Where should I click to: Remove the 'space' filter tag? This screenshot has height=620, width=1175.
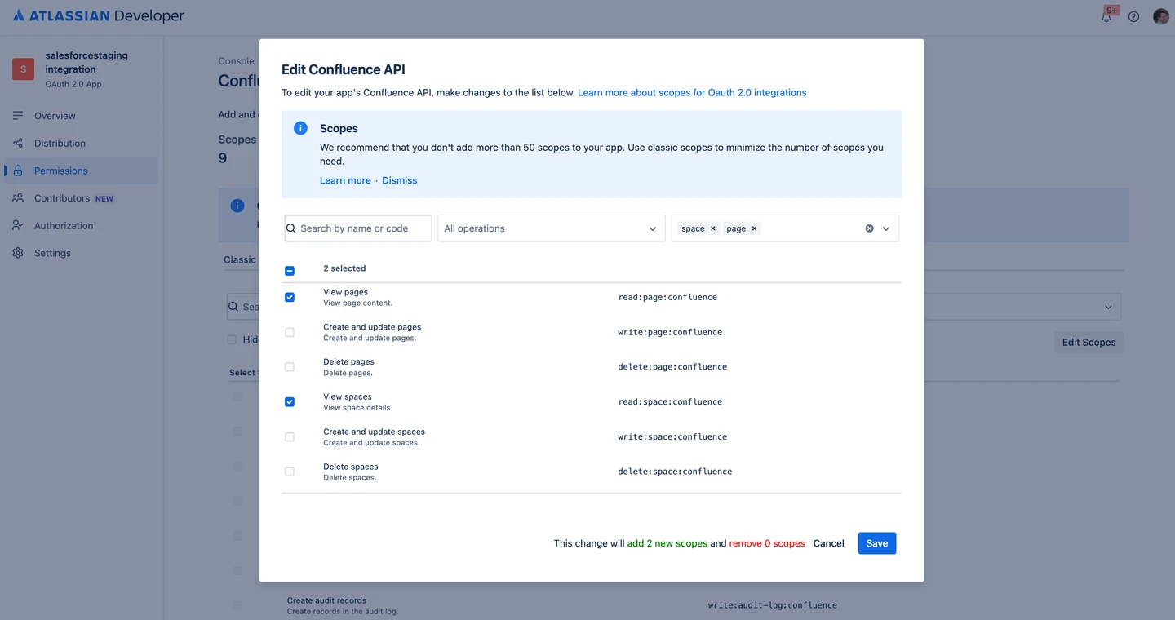[712, 228]
